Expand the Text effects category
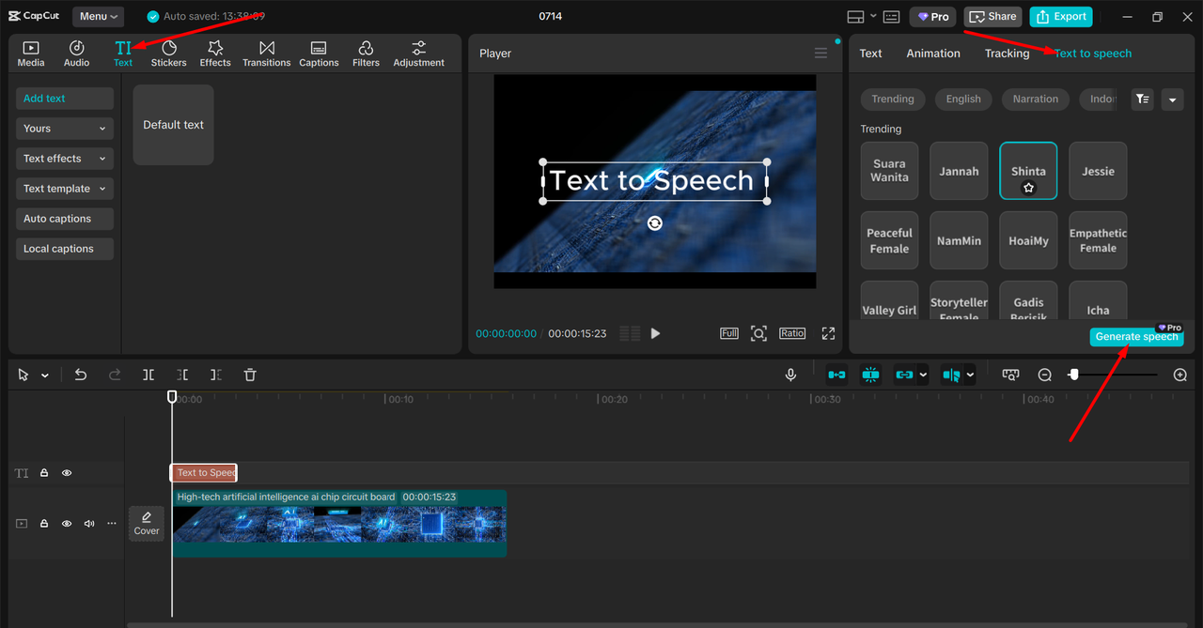Viewport: 1203px width, 628px height. click(65, 159)
